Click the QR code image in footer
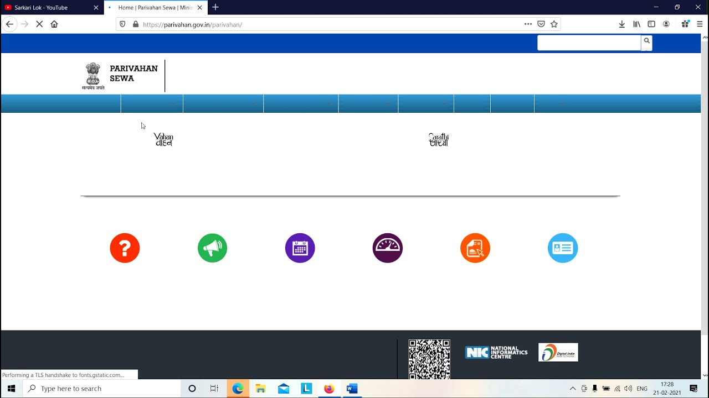709x398 pixels. [x=429, y=359]
